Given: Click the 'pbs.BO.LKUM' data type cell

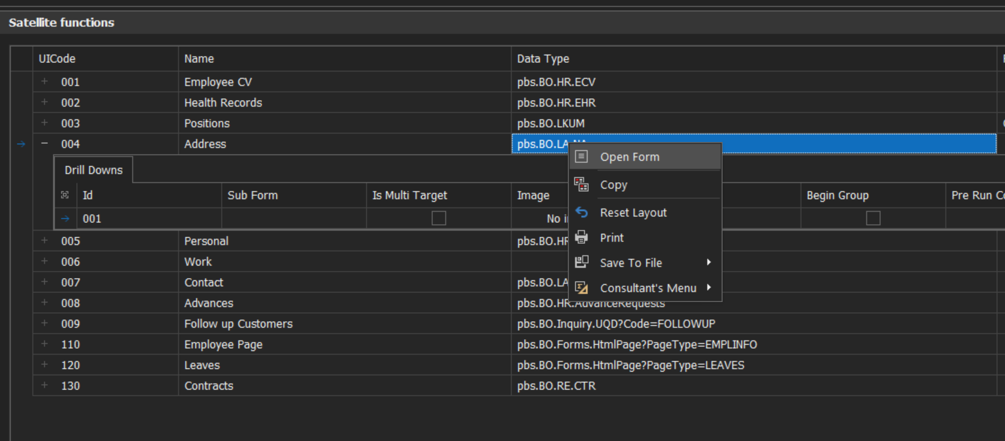Looking at the screenshot, I should 754,123.
